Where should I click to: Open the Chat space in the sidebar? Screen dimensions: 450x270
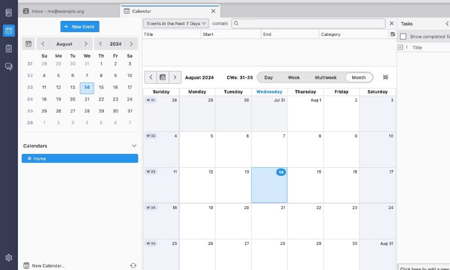pos(9,66)
